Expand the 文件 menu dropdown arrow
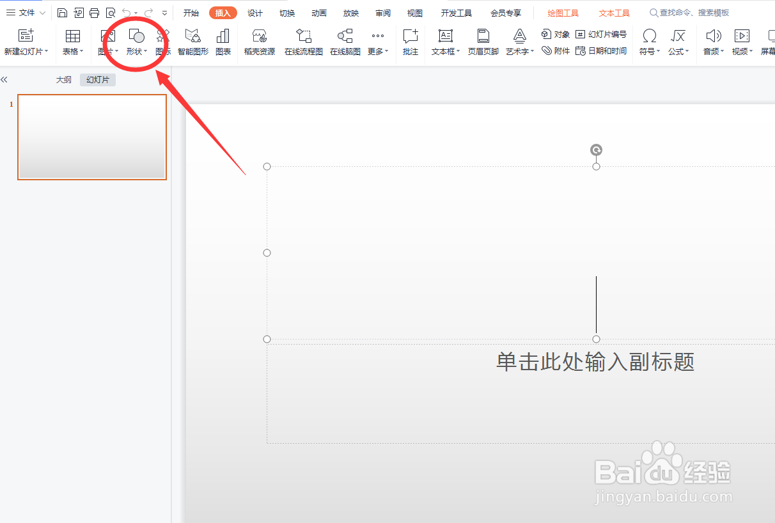775x523 pixels. pyautogui.click(x=42, y=13)
